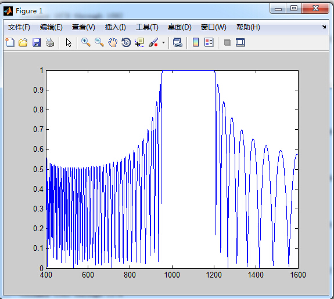Enable the Rotate 3D tool
This screenshot has width=334, height=299.
coord(126,42)
